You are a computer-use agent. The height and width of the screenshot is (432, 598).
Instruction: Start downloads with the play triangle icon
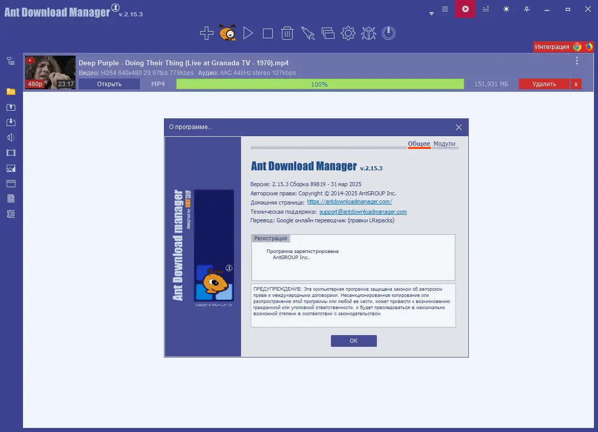coord(248,33)
